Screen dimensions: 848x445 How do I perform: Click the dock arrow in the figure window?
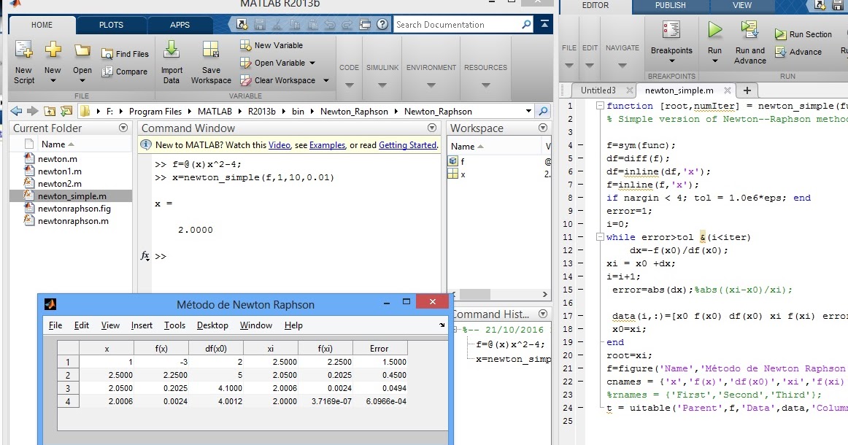442,325
